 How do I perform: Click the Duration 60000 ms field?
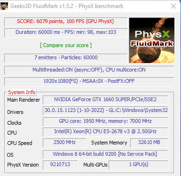point(66,32)
